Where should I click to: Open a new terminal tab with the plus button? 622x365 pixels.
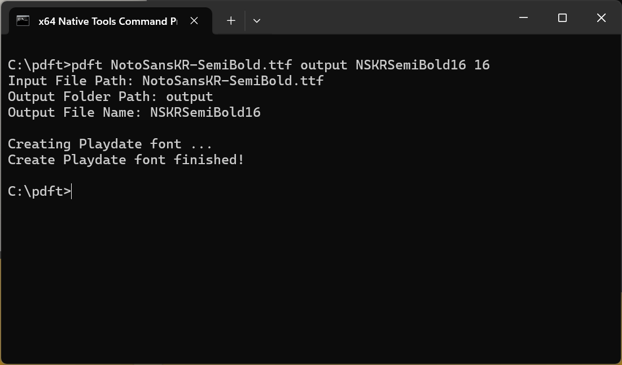tap(231, 20)
